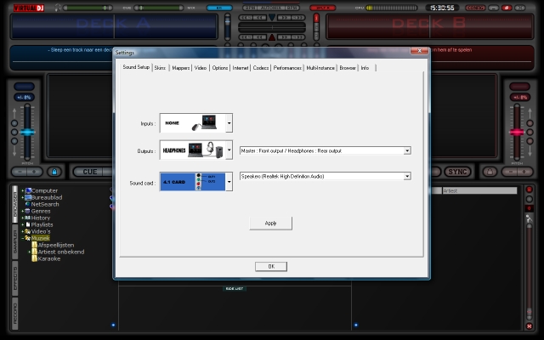Expand the Computer node in the tree
This screenshot has width=544, height=340.
[x=23, y=190]
